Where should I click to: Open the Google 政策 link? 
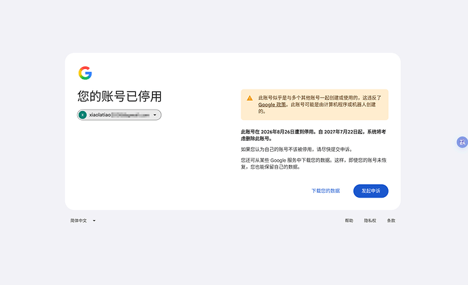click(272, 104)
